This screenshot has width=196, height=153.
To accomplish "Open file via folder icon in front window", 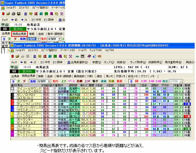I will (x=18, y=57).
